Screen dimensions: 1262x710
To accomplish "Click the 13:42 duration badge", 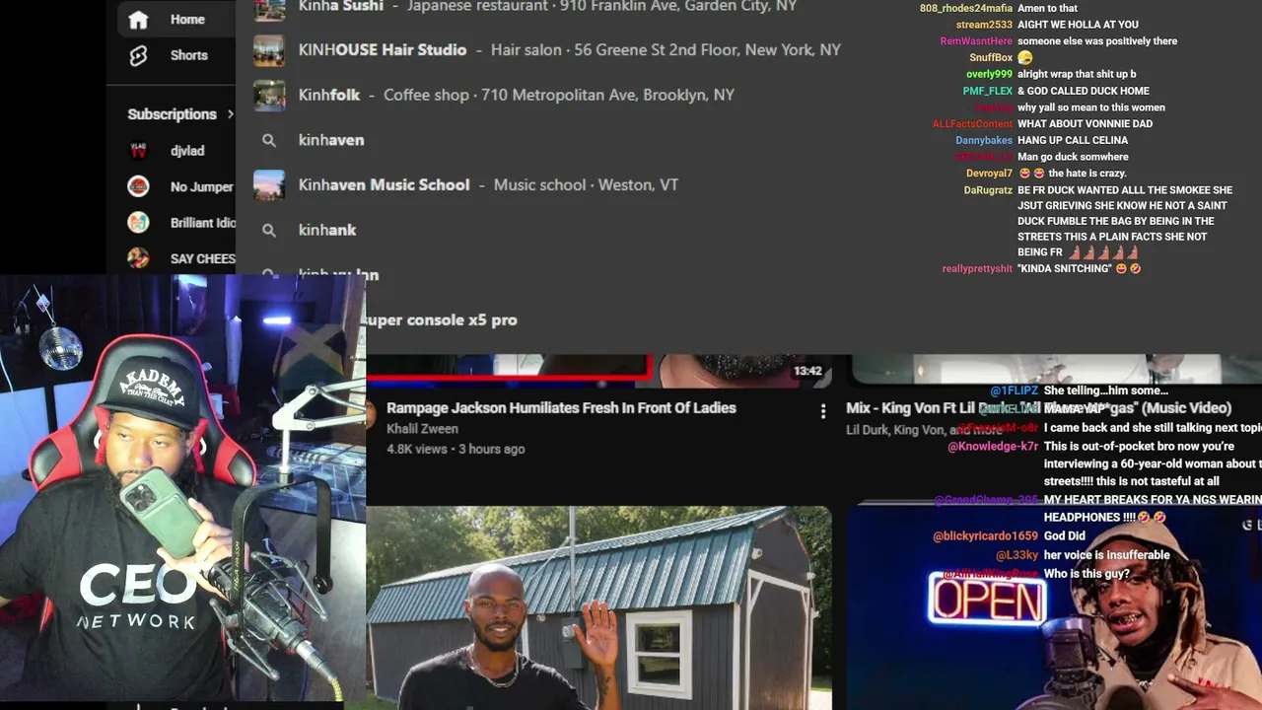I will tap(807, 371).
